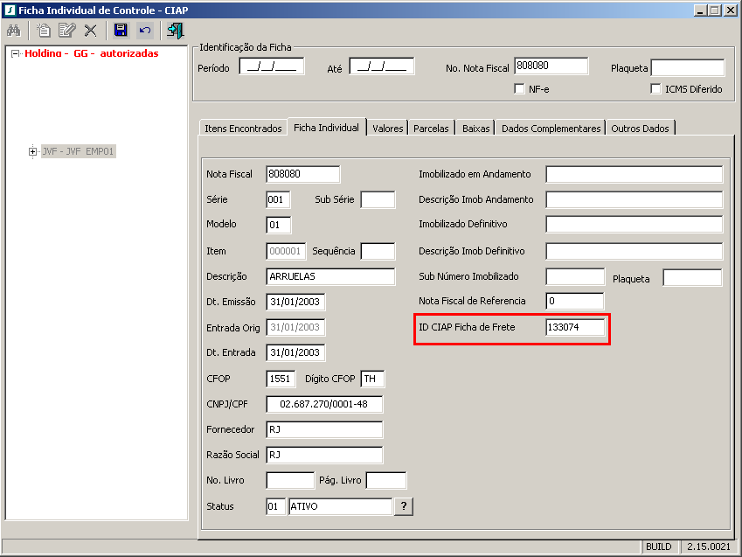The width and height of the screenshot is (742, 557).
Task: Expand the JVF - JVF EMP01 node
Action: 33,152
